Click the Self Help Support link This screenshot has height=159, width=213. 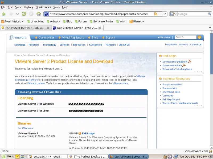pyautogui.click(x=171, y=99)
